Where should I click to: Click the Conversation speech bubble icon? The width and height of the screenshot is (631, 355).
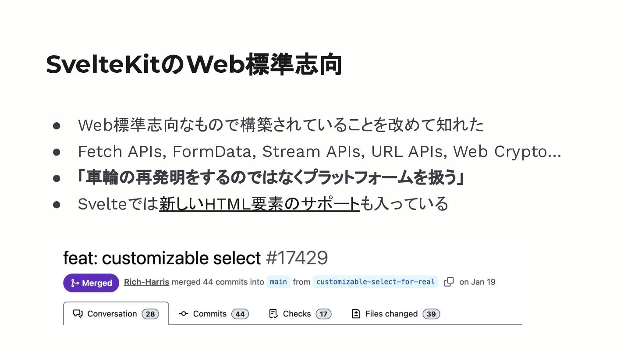[78, 314]
